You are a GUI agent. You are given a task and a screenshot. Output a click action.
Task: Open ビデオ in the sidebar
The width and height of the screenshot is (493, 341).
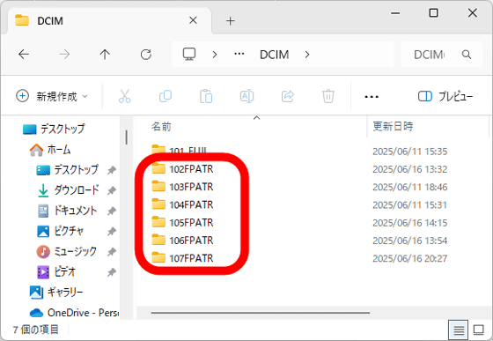tap(56, 271)
